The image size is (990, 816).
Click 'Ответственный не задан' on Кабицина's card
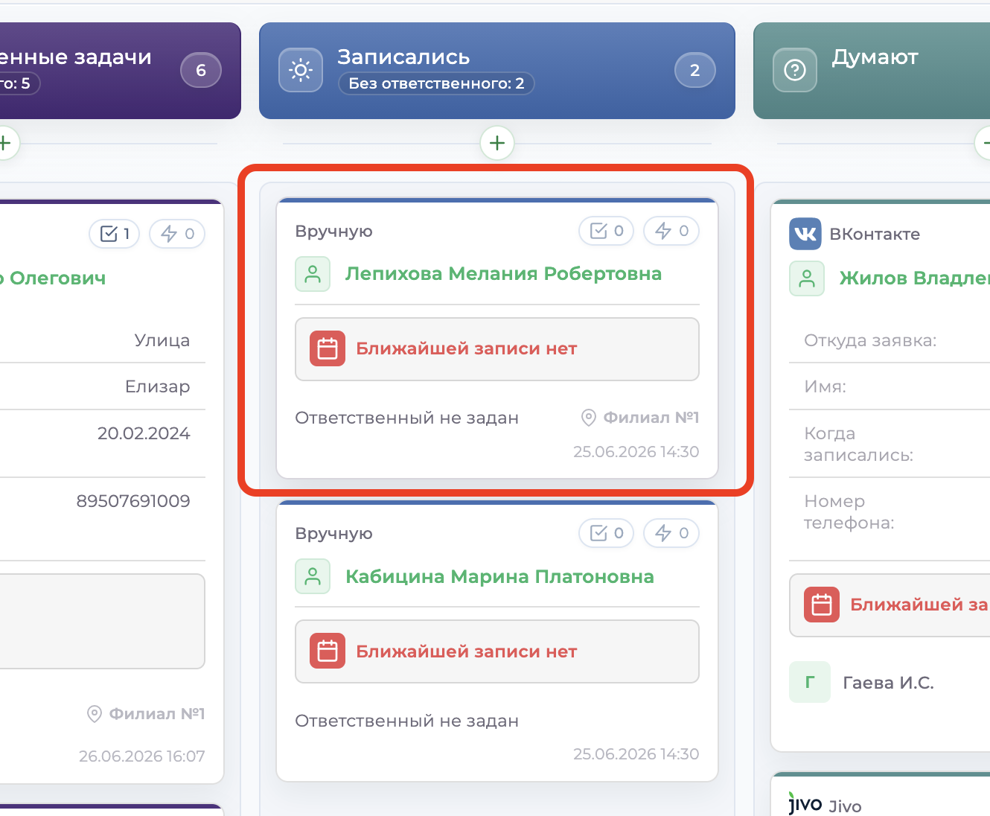[406, 721]
